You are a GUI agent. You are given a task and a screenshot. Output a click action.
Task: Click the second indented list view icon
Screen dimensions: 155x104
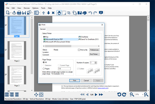[x=12, y=94]
